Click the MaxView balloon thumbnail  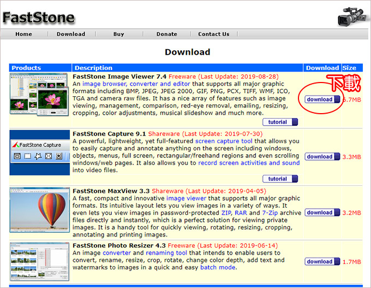coord(40,210)
